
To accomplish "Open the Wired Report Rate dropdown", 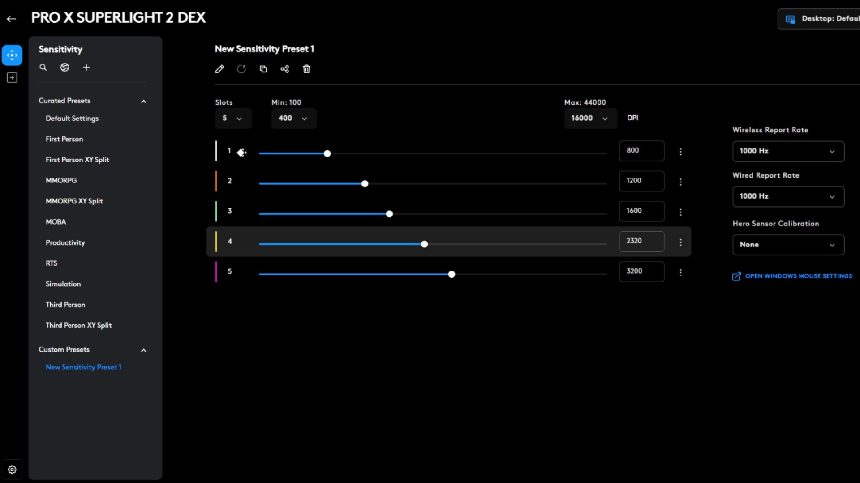I will click(788, 196).
